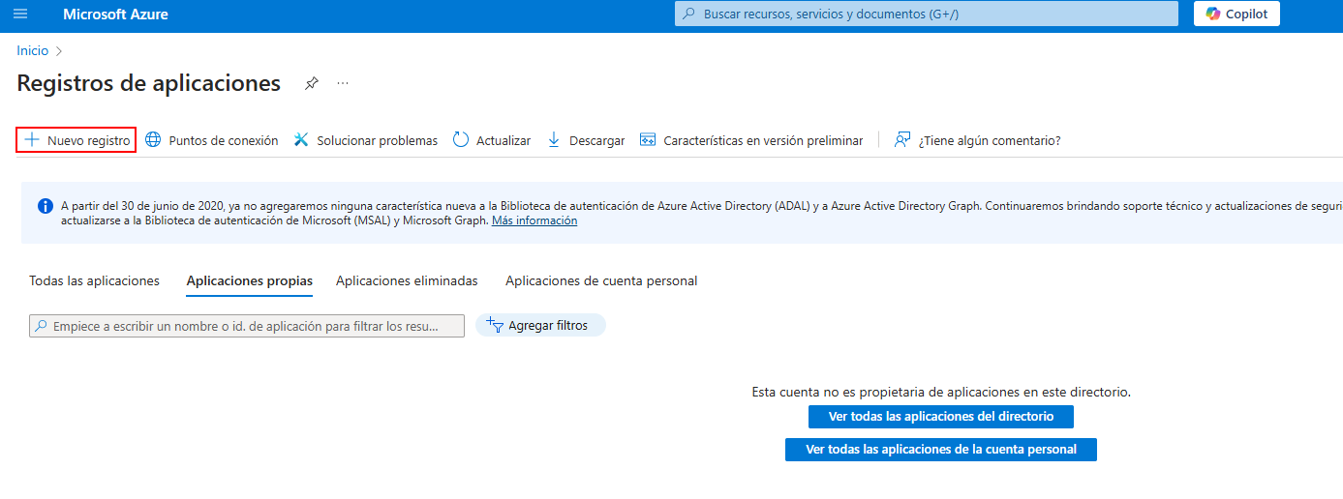The image size is (1343, 499).
Task: Click the Copilot button
Action: click(1236, 14)
